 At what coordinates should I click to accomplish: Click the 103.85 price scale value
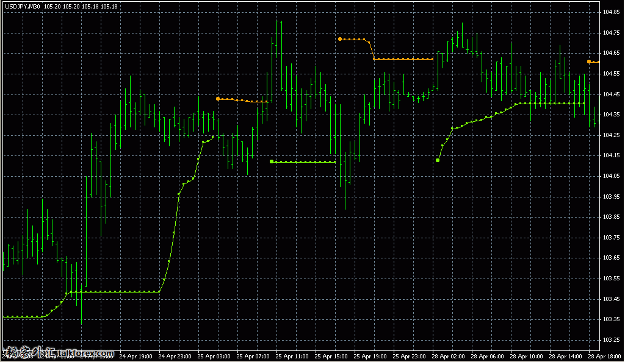click(x=611, y=217)
